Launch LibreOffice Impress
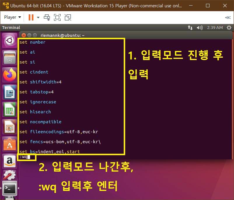This screenshot has height=200, width=234. click(10, 127)
